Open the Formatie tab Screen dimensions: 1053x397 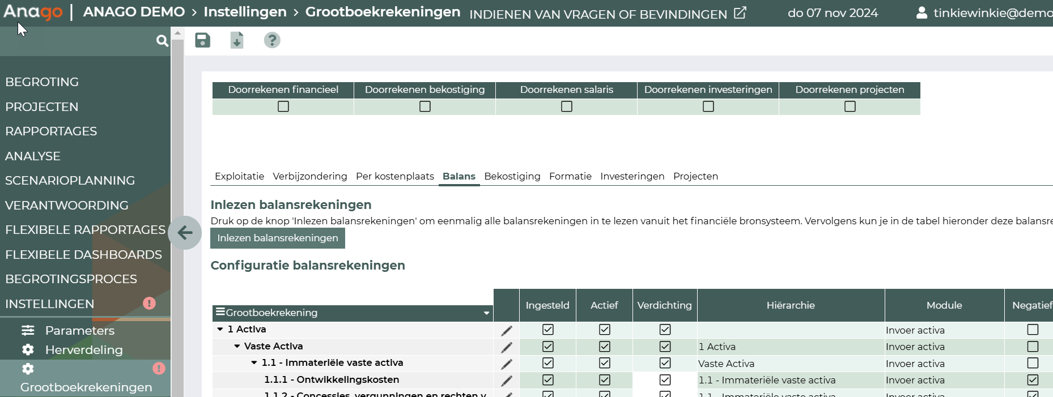pos(570,176)
